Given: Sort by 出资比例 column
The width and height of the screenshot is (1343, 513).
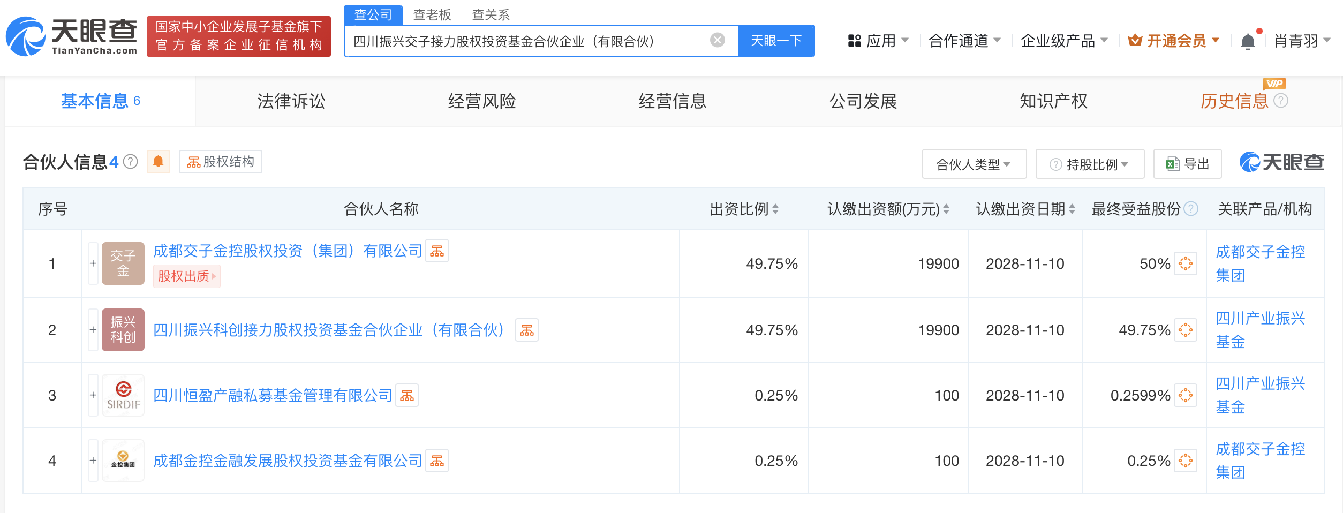Looking at the screenshot, I should click(x=775, y=209).
